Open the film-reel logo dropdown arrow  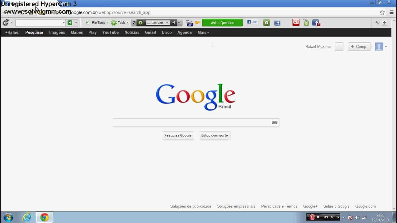(12, 23)
